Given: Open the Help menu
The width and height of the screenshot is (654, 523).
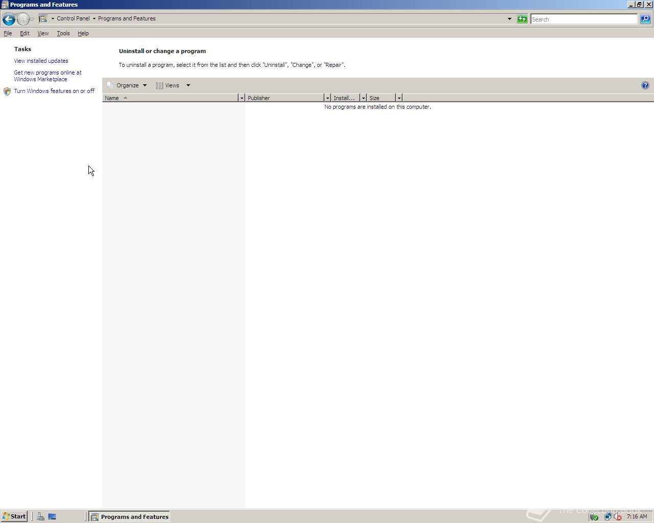Looking at the screenshot, I should pyautogui.click(x=83, y=33).
